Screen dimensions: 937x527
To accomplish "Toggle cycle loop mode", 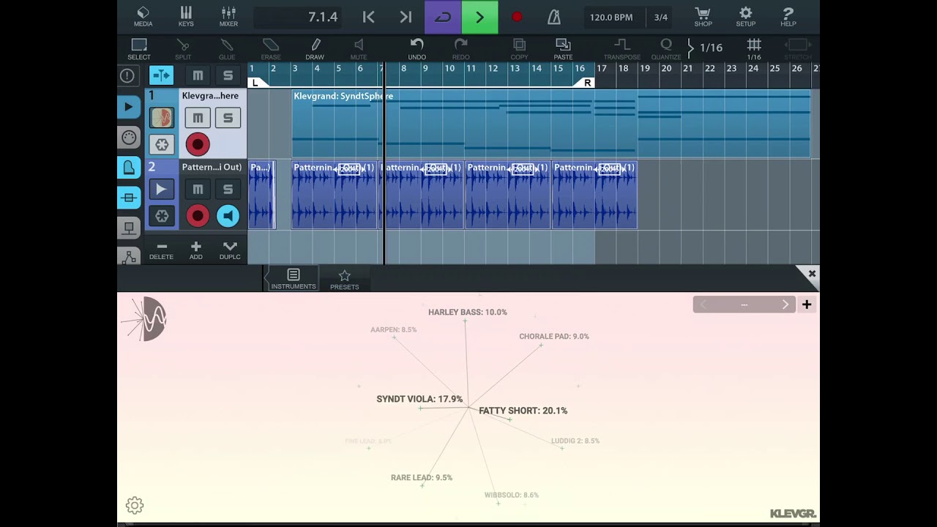I will coord(443,17).
